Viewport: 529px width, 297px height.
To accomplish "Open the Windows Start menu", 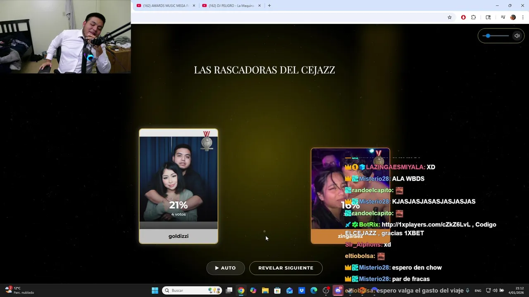I will [155, 290].
